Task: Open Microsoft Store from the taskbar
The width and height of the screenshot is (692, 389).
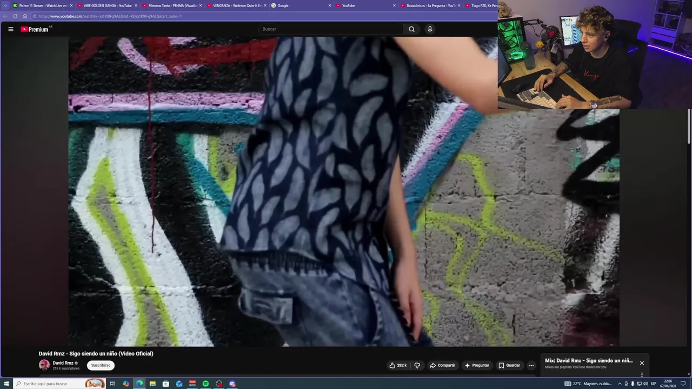Action: coord(166,384)
